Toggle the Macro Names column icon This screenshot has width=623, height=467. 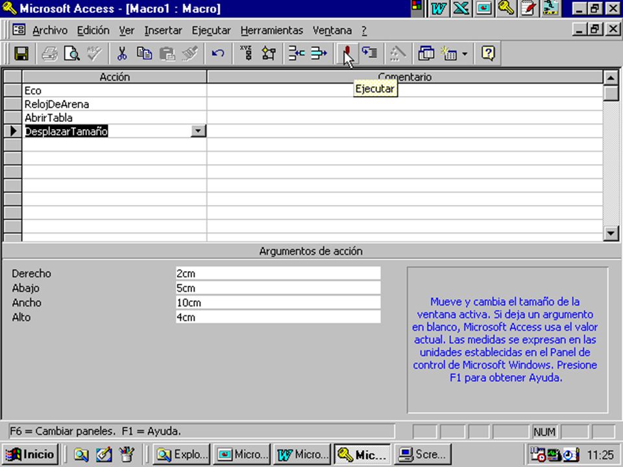click(x=247, y=53)
